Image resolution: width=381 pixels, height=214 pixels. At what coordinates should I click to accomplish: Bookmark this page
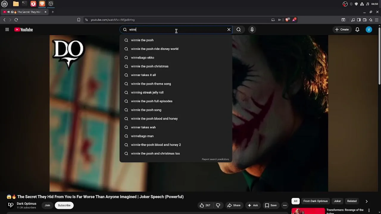click(x=79, y=20)
